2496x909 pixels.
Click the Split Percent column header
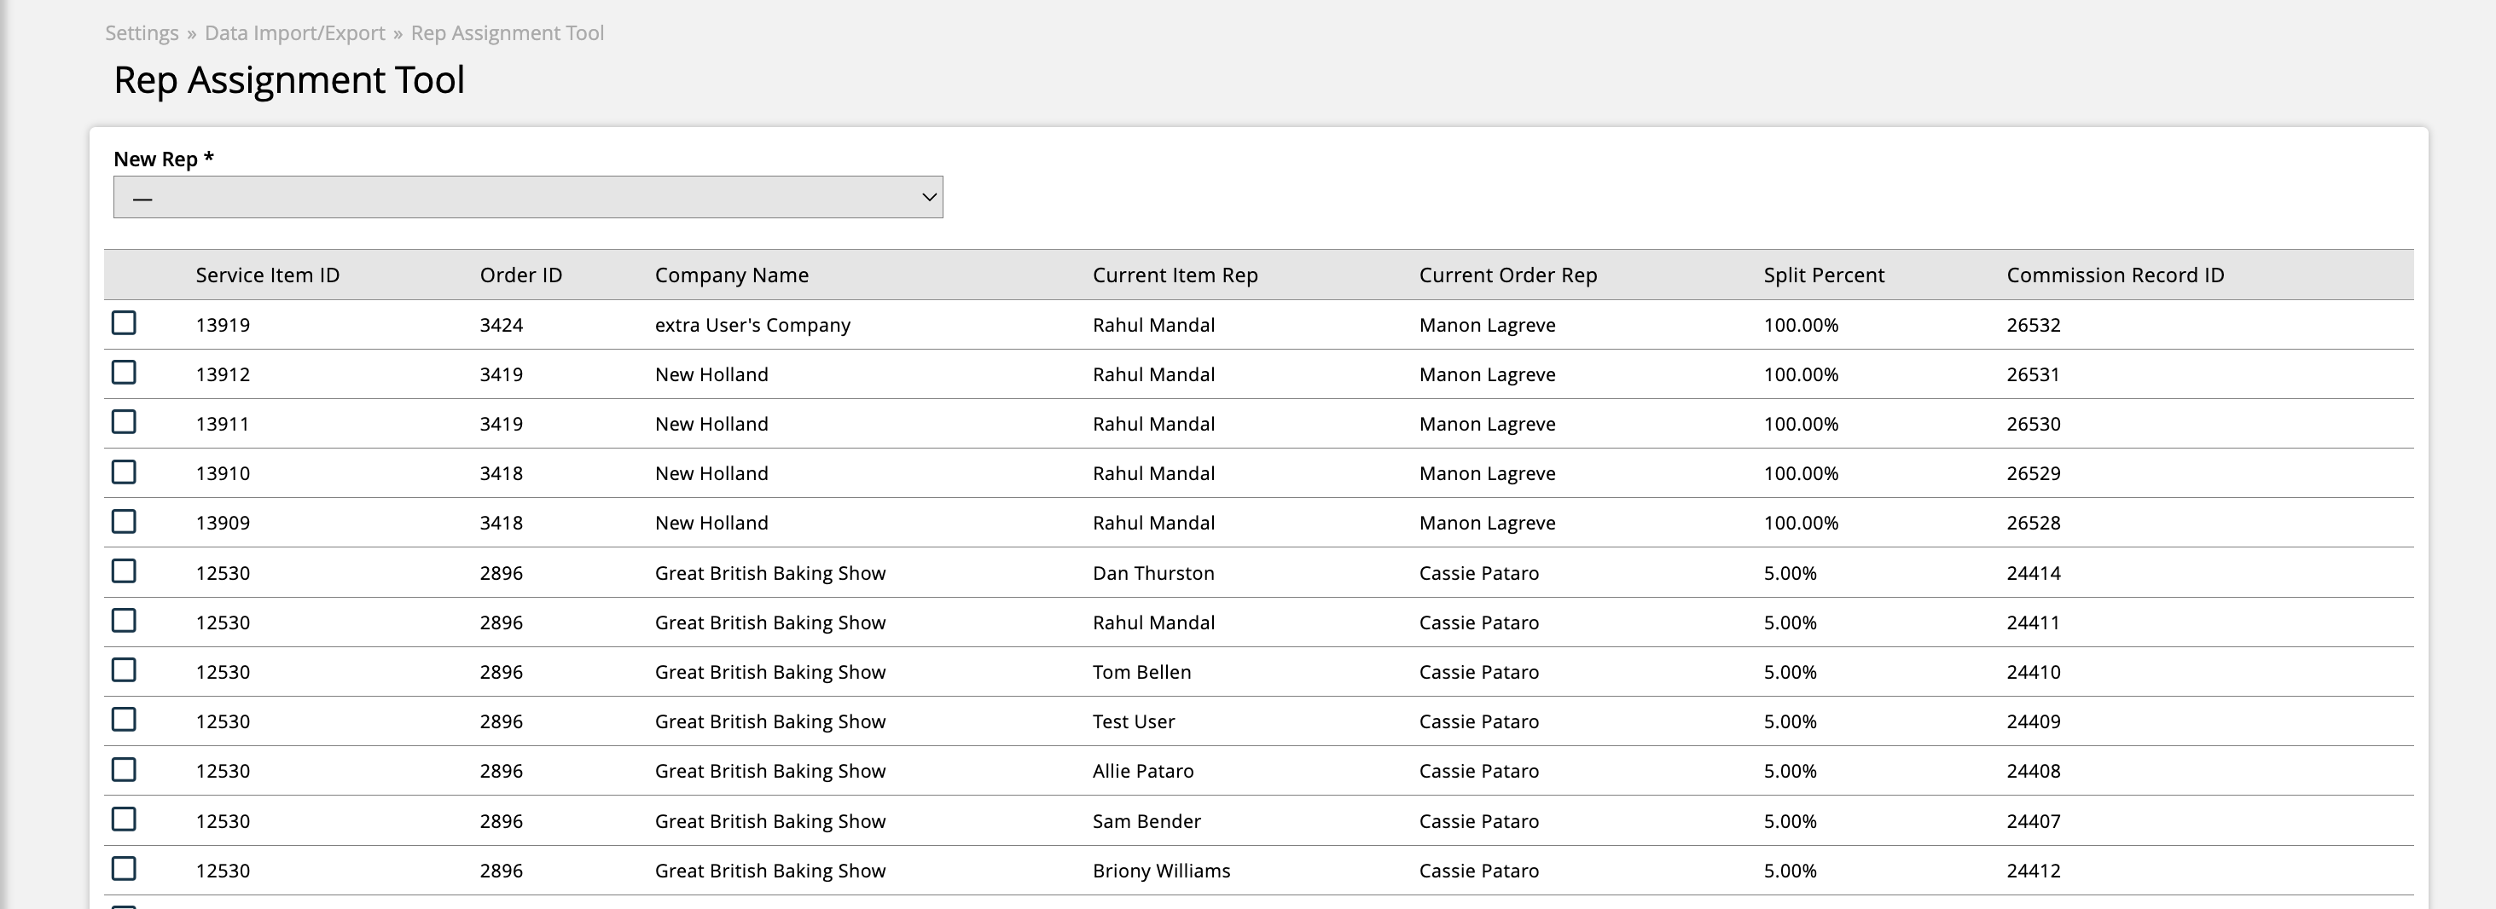tap(1824, 275)
